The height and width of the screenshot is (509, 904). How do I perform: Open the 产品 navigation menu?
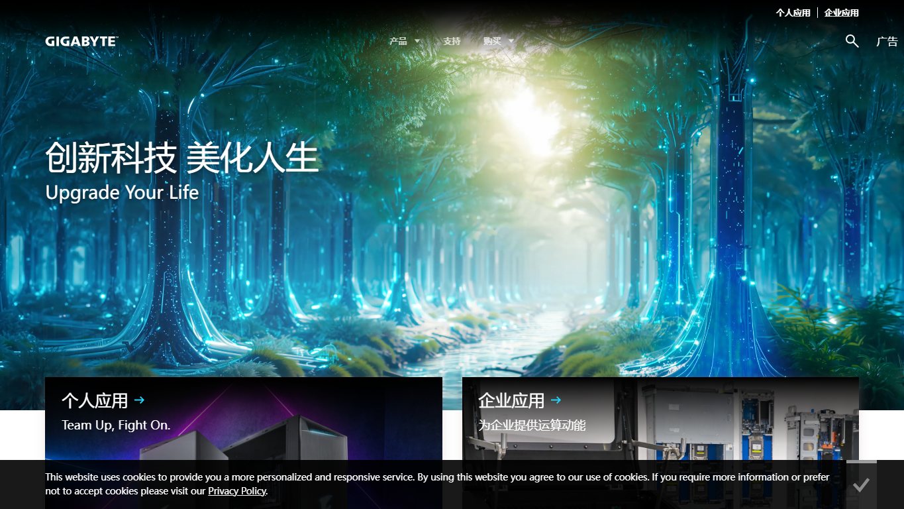[x=398, y=41]
